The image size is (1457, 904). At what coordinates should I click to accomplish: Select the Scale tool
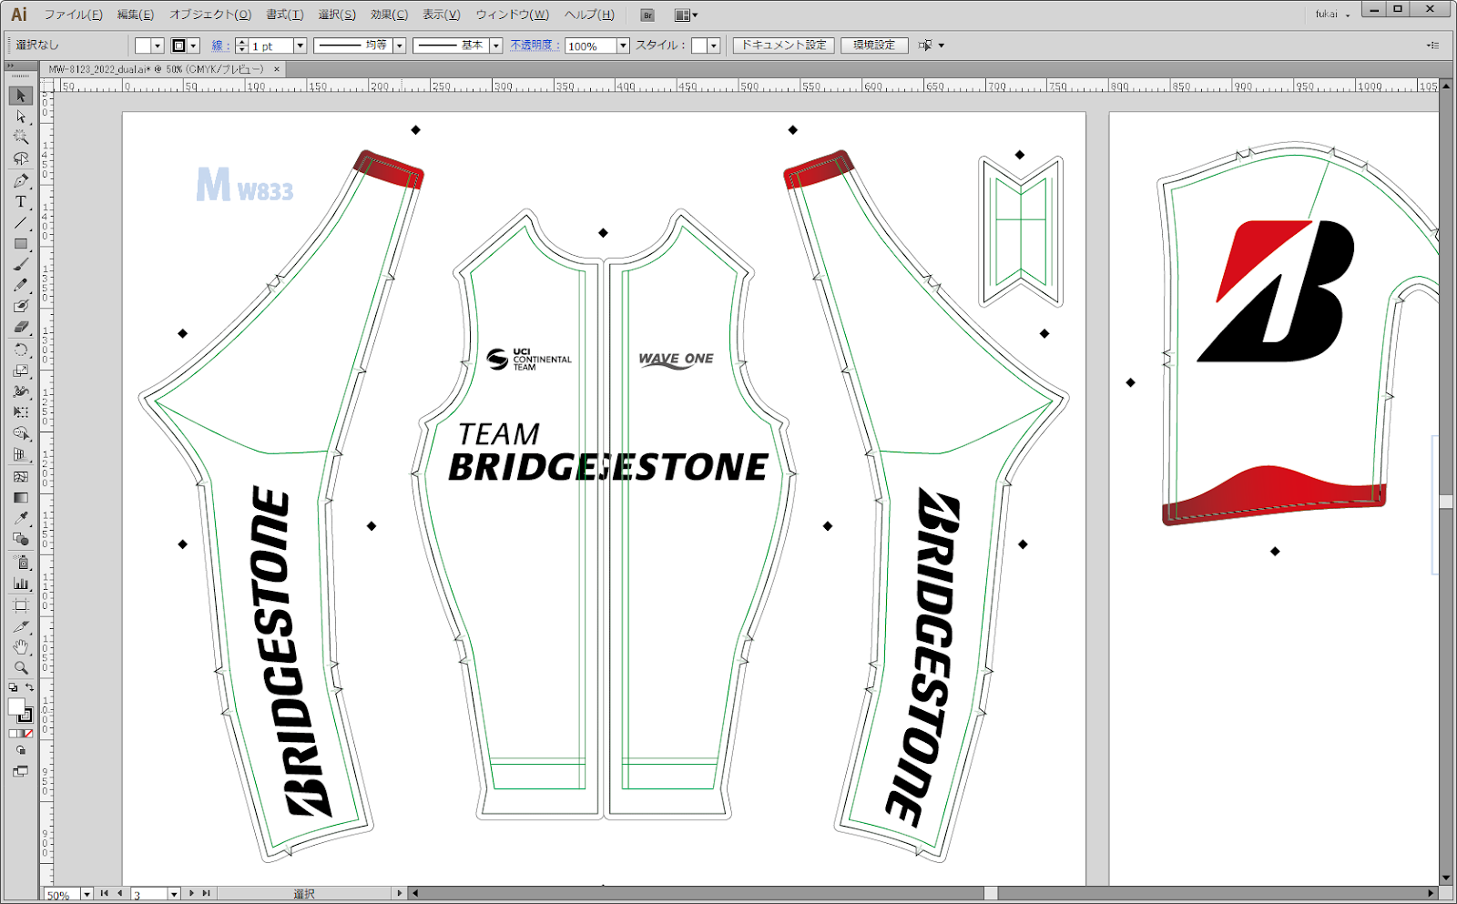pos(21,371)
